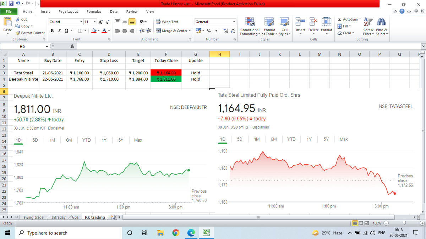Screen dimensions: 426x239
Task: Click the Insert Function fx icon
Action: click(72, 46)
